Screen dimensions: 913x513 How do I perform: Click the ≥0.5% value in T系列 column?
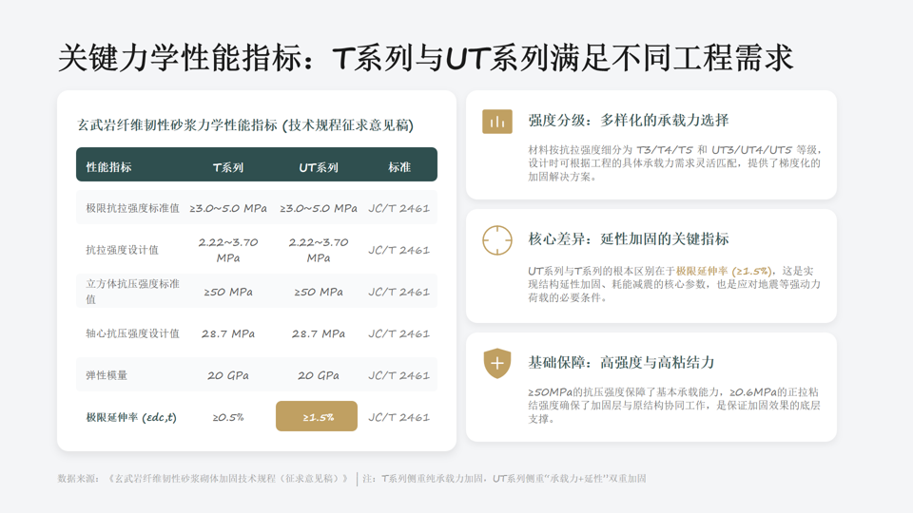pos(227,417)
